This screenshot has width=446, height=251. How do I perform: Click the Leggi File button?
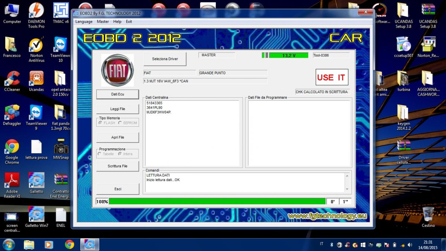click(117, 109)
